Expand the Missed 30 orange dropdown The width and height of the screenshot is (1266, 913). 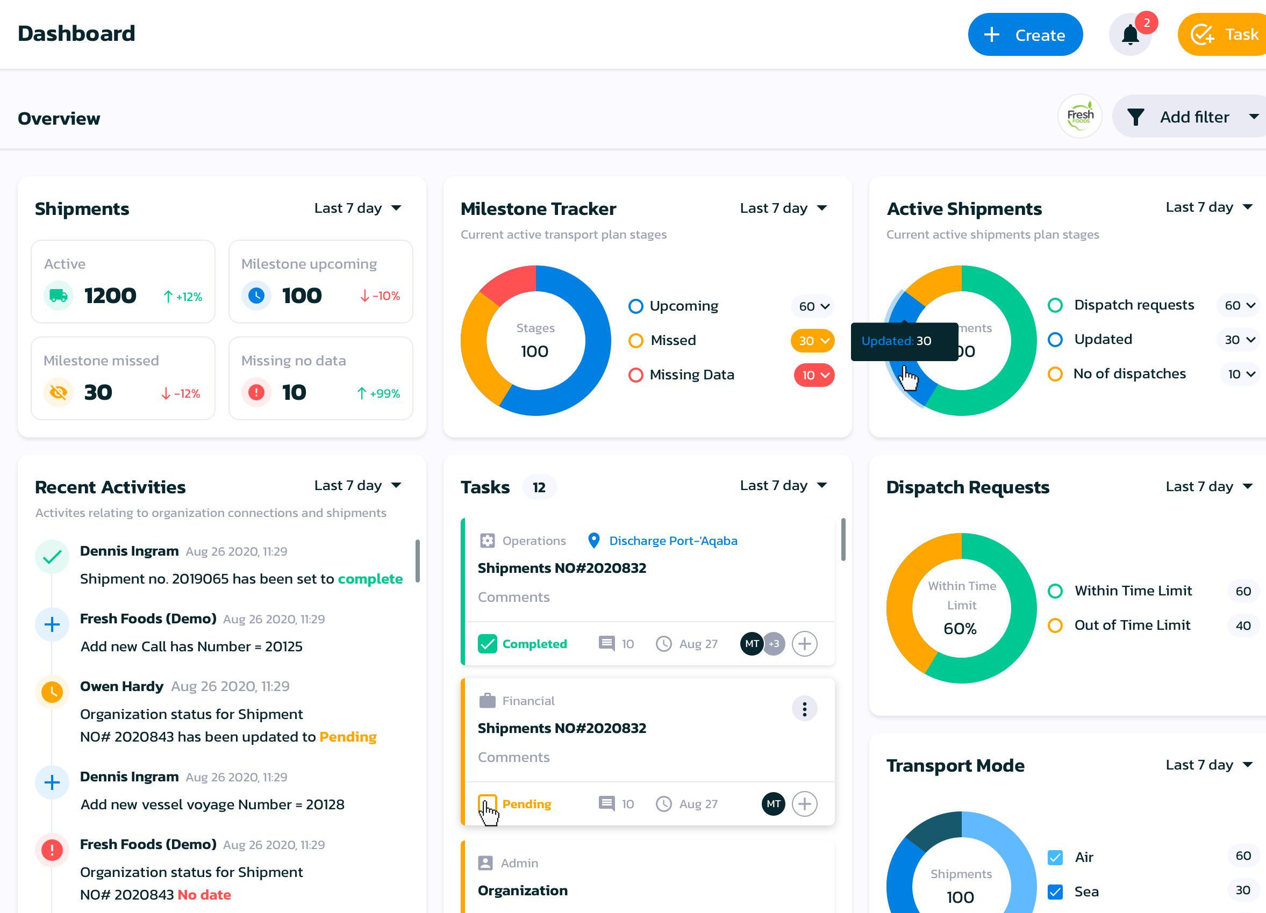click(x=812, y=340)
